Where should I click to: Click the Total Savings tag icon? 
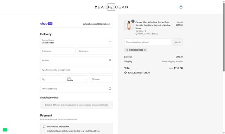126,73
